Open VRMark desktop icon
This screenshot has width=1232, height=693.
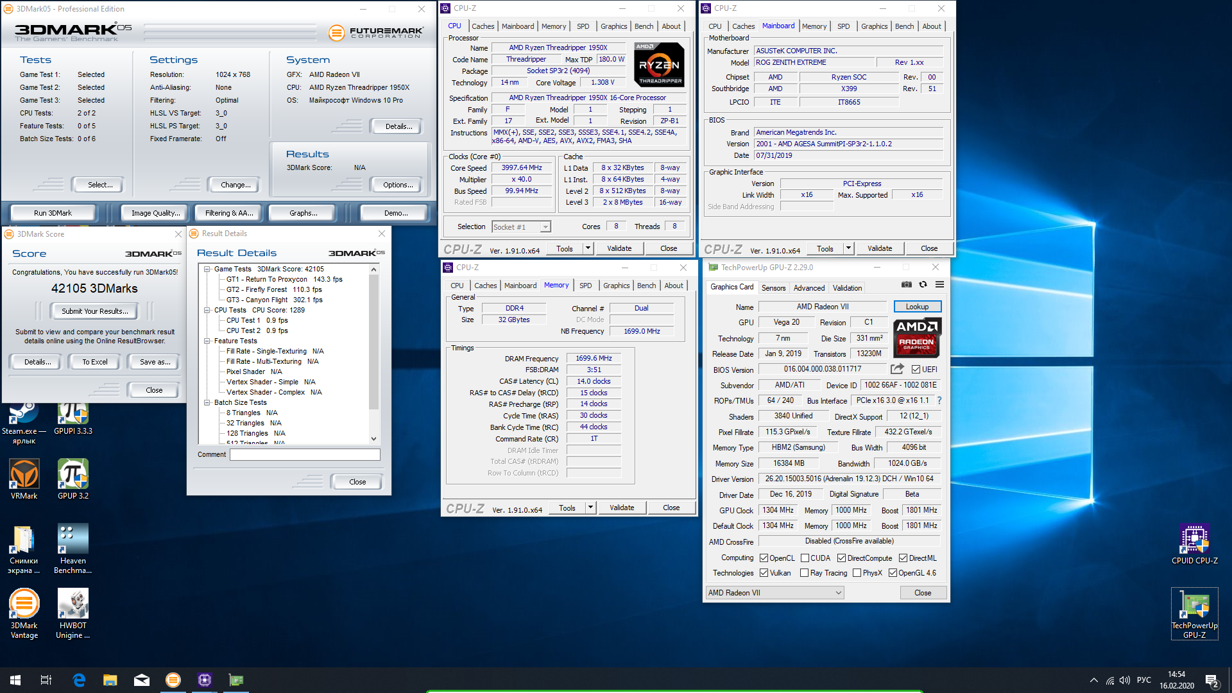24,479
